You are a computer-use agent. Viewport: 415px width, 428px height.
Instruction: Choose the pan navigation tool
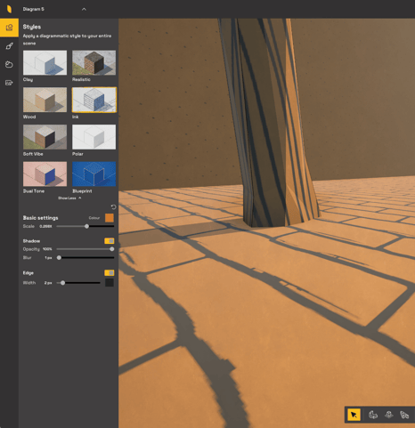(389, 415)
